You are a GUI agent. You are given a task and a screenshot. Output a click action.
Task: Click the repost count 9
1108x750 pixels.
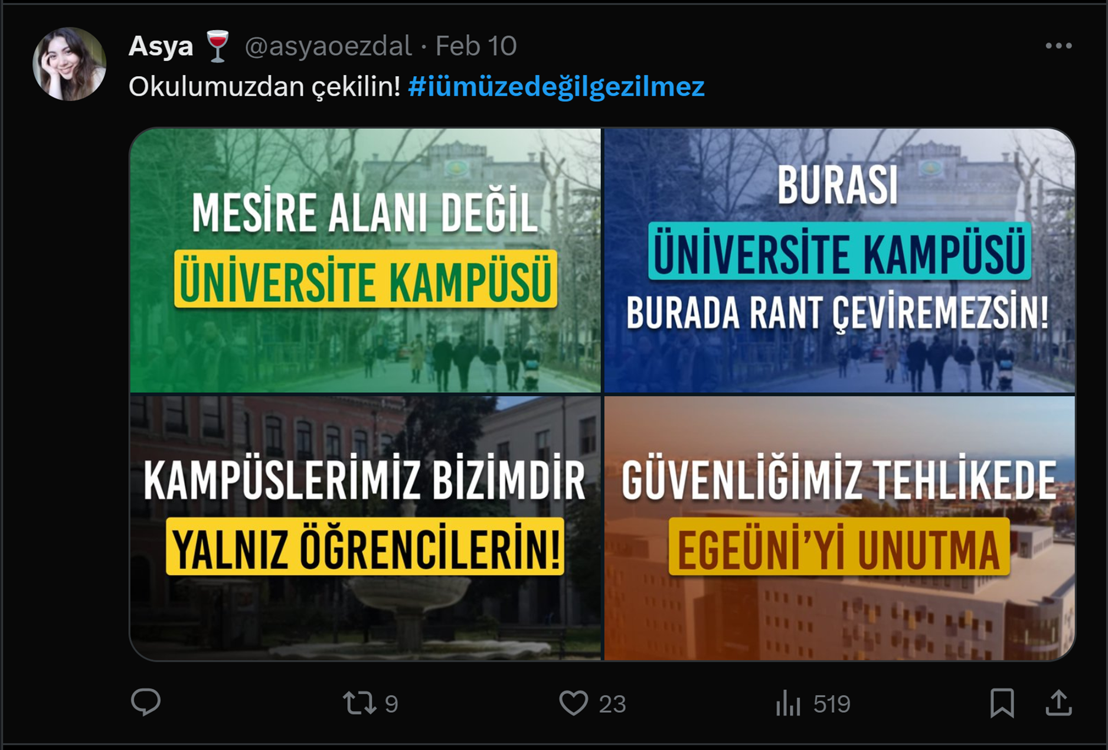[x=391, y=704]
